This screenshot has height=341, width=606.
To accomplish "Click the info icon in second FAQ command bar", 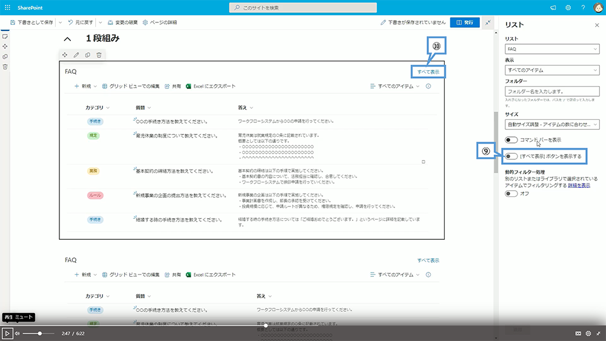I will pyautogui.click(x=428, y=274).
